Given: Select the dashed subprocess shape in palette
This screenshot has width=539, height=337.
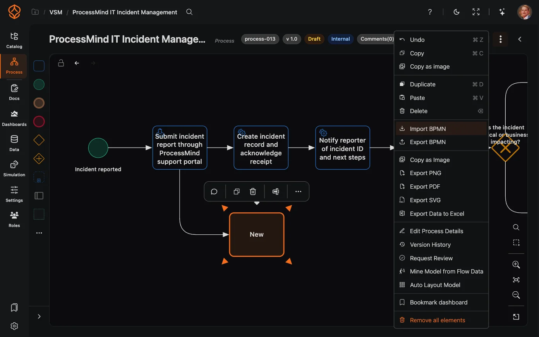Looking at the screenshot, I should pyautogui.click(x=39, y=177).
